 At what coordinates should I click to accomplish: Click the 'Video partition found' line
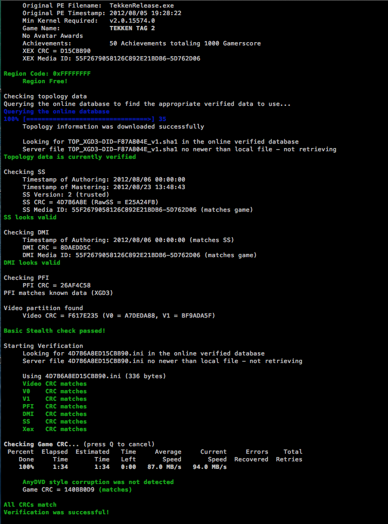coord(43,308)
